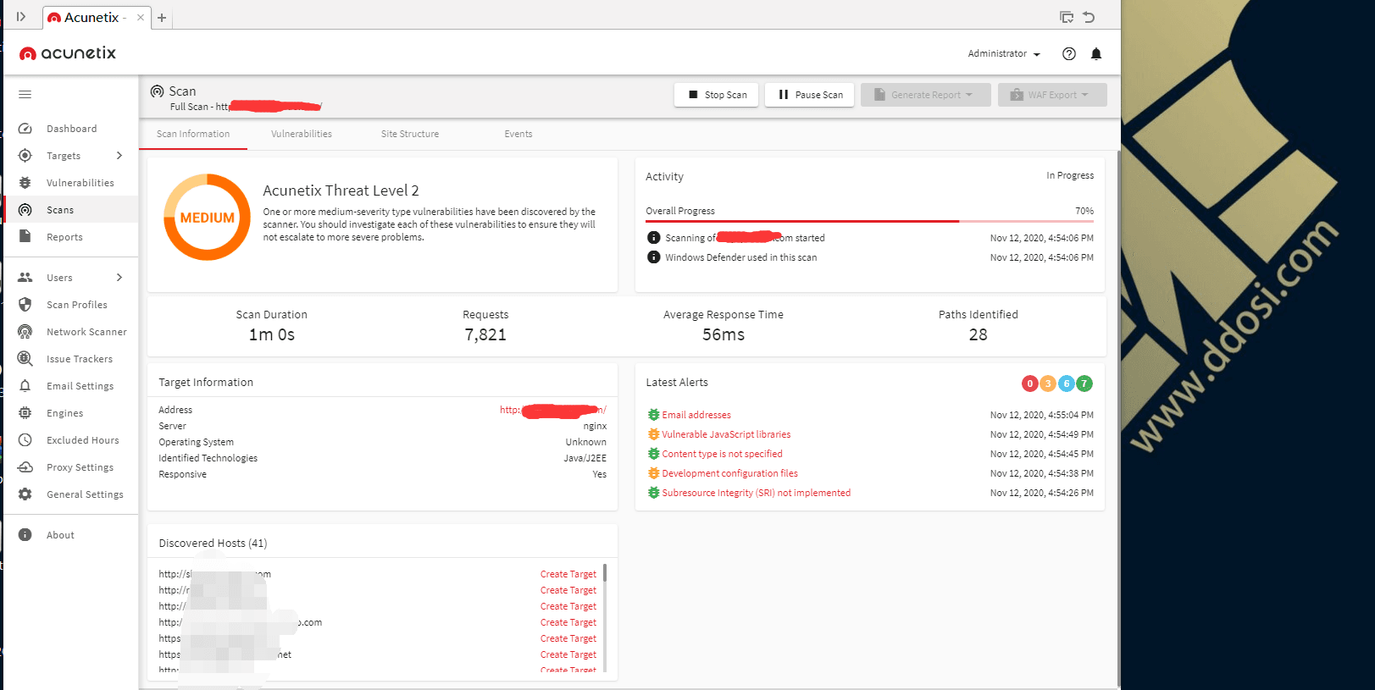Toggle the hamburger sidebar menu
1375x690 pixels.
pos(25,95)
